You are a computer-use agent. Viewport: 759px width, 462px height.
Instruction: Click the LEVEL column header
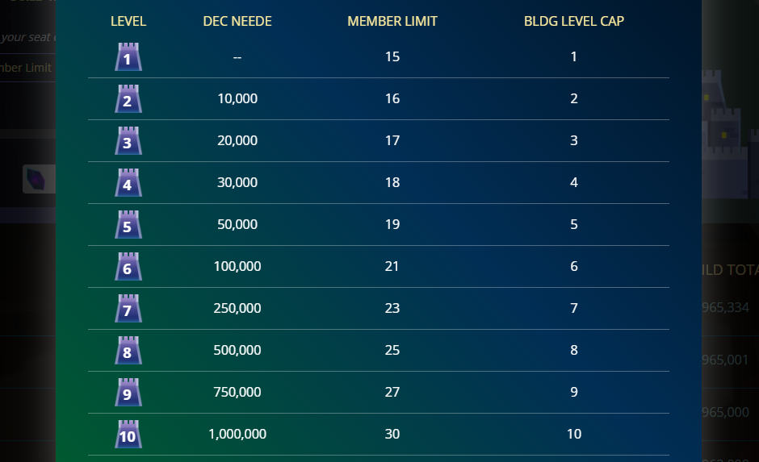tap(128, 21)
